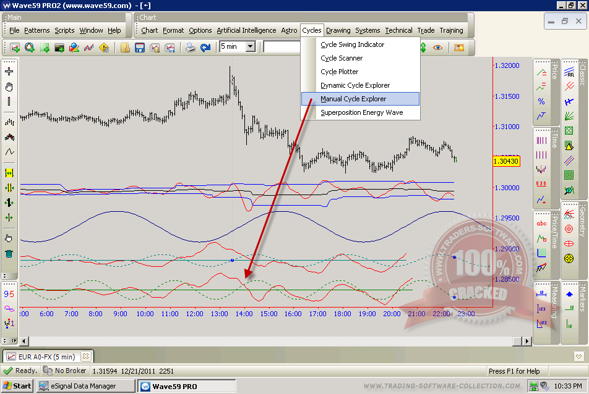The image size is (589, 394).
Task: Switch to eSignal Data Manager in taskbar
Action: (x=85, y=386)
